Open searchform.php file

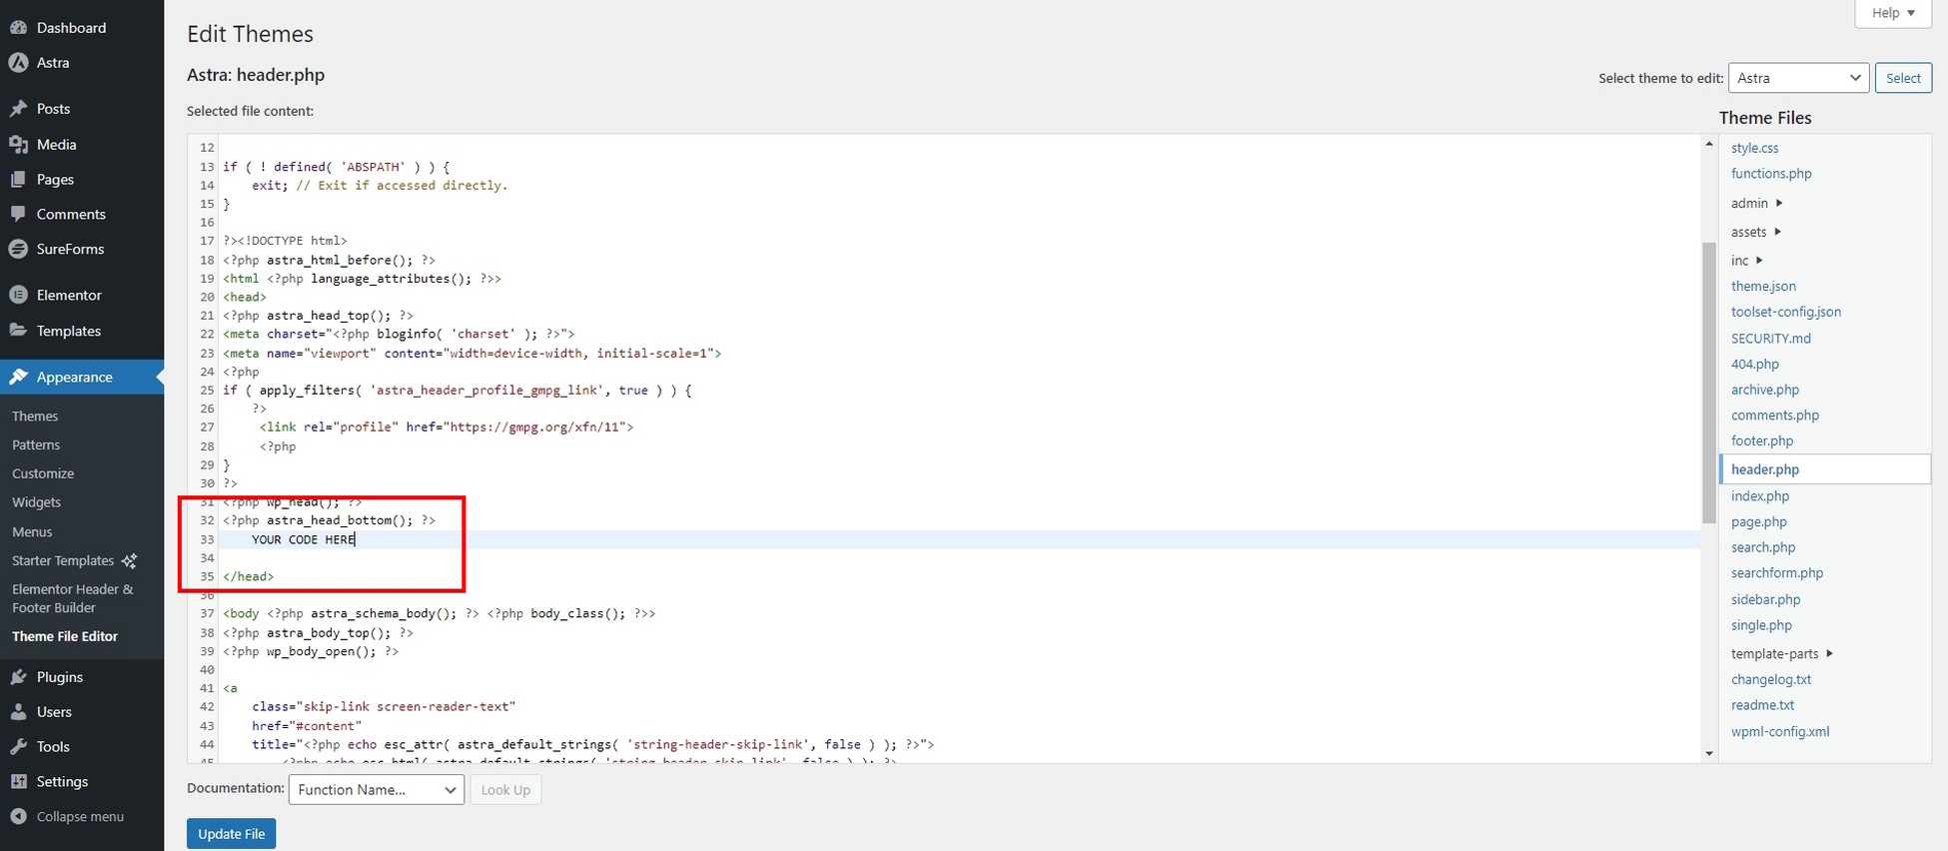1777,573
